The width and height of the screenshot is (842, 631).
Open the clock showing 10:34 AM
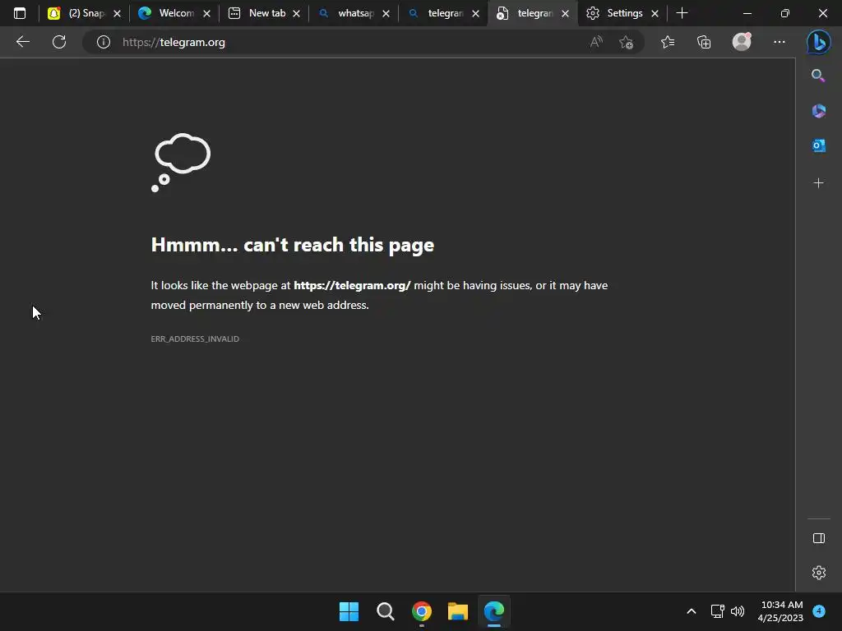point(781,611)
